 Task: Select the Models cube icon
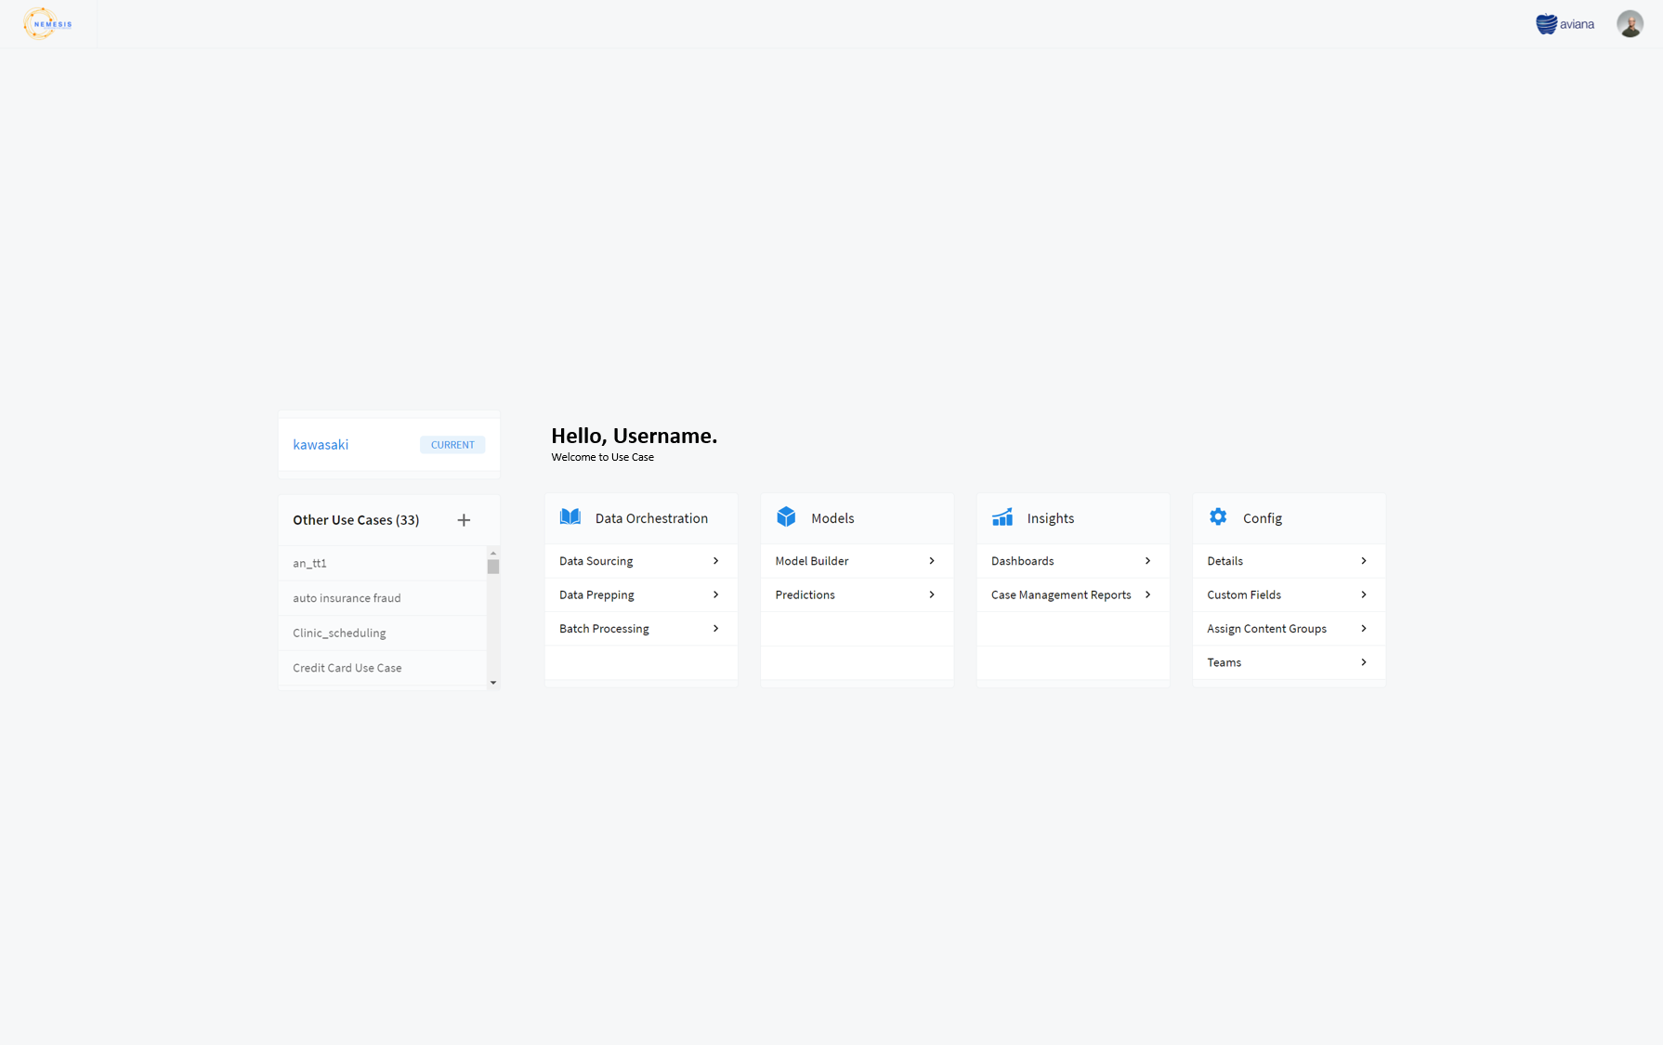coord(786,517)
